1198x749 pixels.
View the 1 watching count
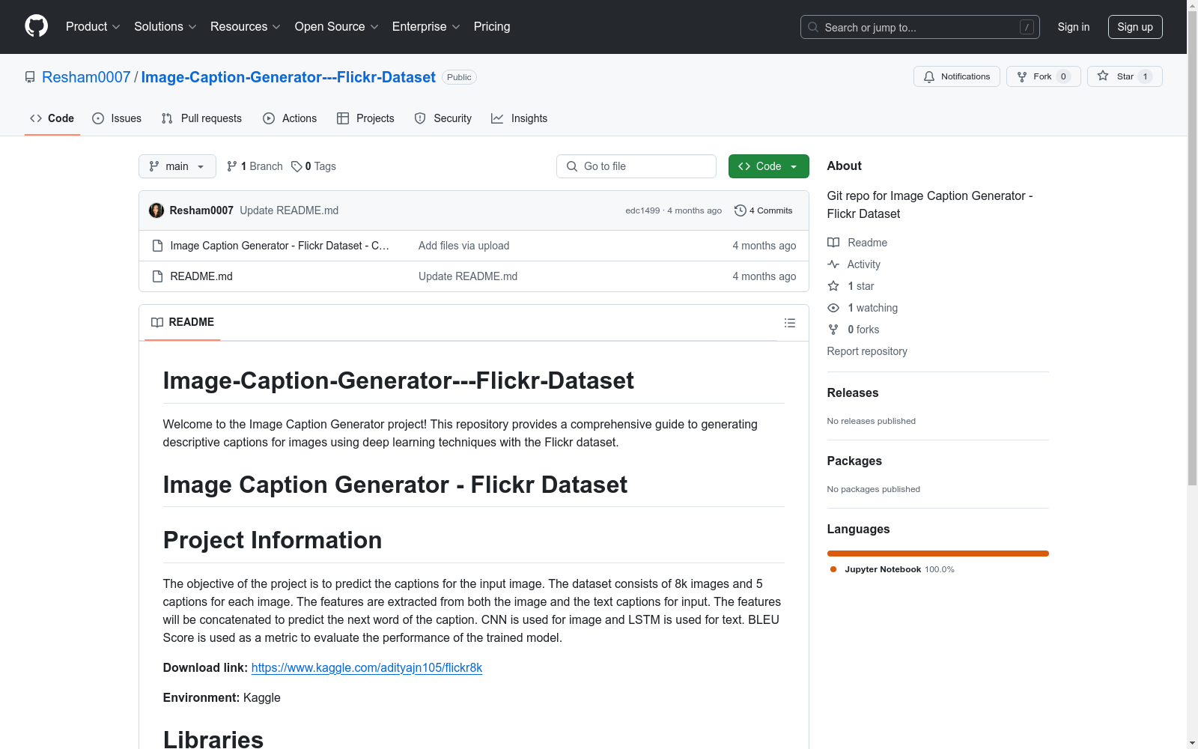click(872, 308)
